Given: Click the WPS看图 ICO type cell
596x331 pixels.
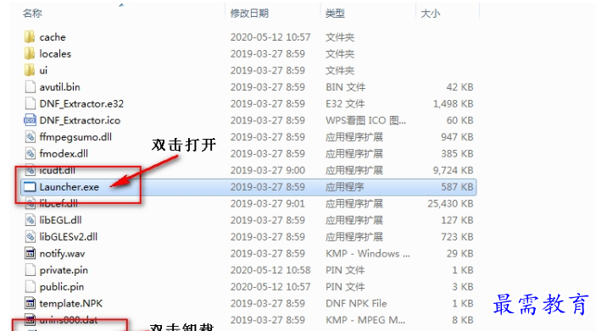Looking at the screenshot, I should point(365,121).
